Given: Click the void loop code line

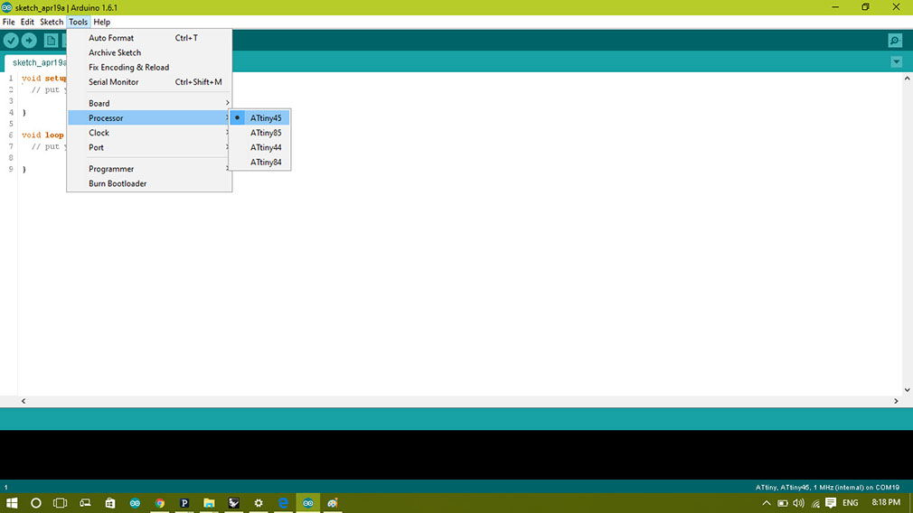Looking at the screenshot, I should (x=43, y=135).
